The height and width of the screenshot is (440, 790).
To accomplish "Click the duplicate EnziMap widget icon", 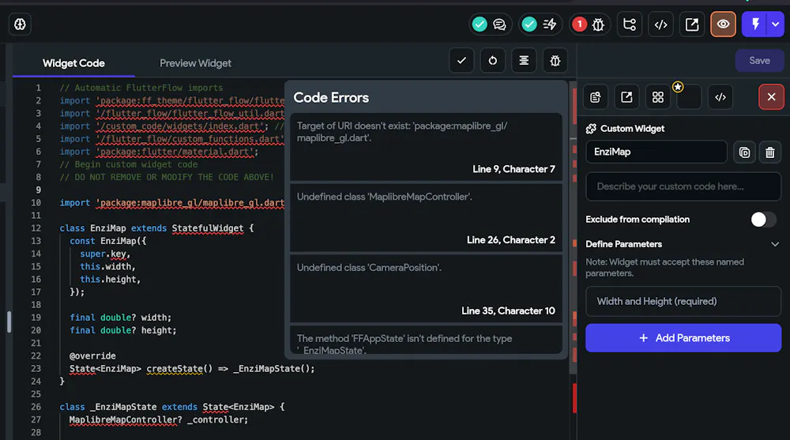I will (x=744, y=152).
